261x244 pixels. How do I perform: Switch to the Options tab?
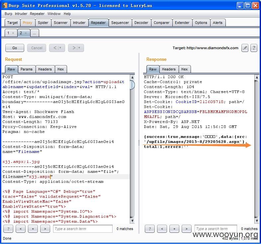point(201,23)
